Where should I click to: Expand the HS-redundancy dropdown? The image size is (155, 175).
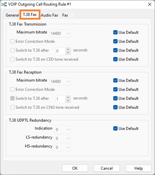coord(63,147)
